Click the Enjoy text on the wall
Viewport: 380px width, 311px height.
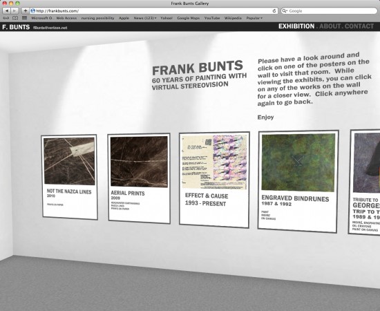click(265, 117)
